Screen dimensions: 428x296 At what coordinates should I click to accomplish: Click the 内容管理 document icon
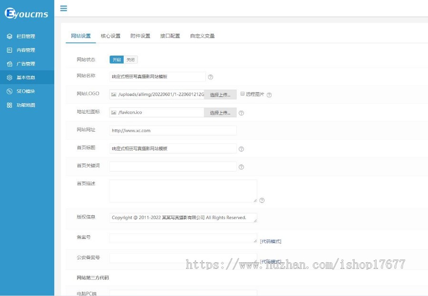(10, 50)
